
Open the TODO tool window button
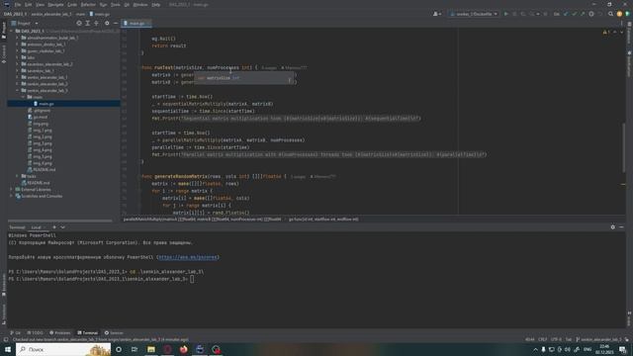point(36,333)
